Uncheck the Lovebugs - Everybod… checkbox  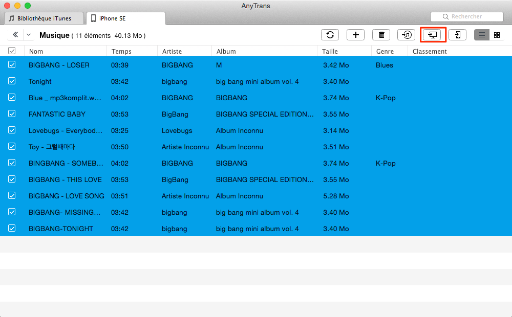tap(12, 130)
